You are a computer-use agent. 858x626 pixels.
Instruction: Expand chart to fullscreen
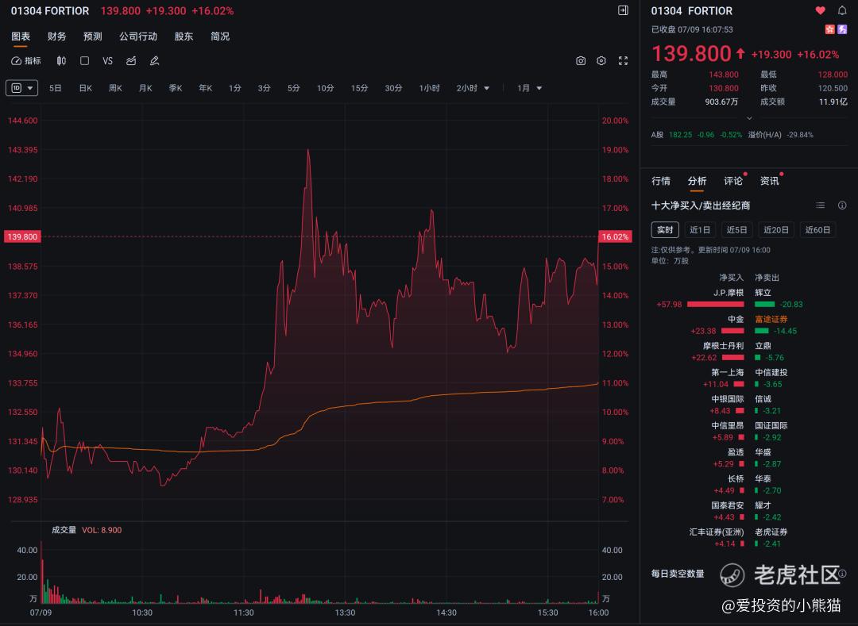tap(623, 60)
